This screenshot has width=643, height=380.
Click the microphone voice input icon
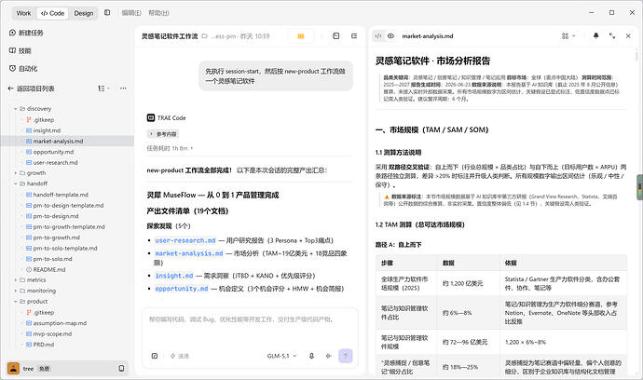[x=311, y=356]
